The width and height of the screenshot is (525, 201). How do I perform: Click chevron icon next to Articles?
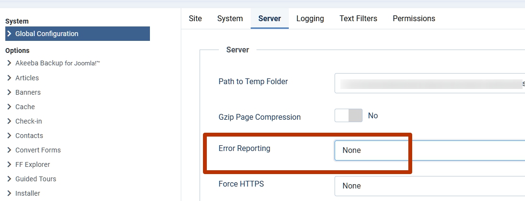[9, 77]
